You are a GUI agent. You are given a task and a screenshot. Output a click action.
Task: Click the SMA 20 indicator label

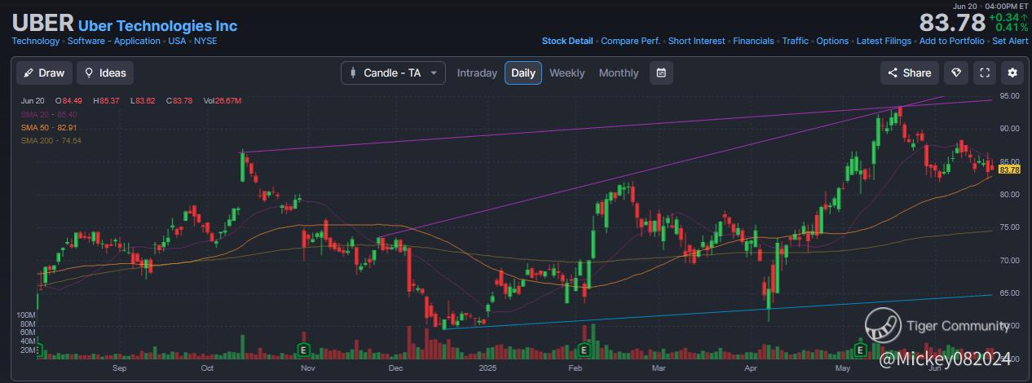pos(49,114)
